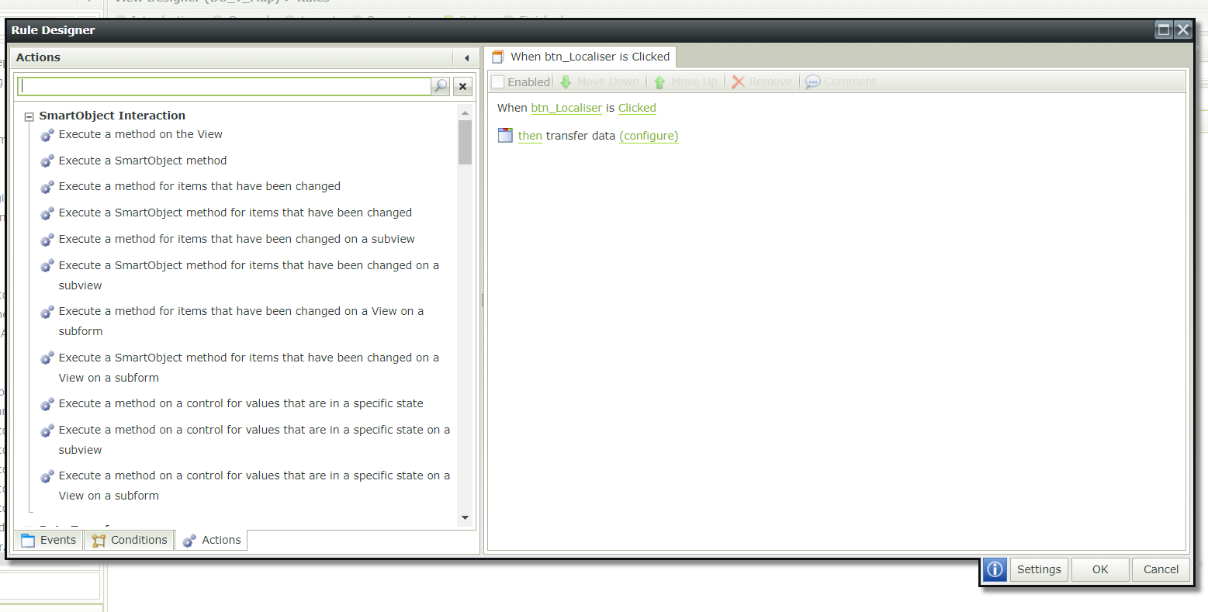
Task: Open the configure link for transfer data
Action: click(649, 136)
